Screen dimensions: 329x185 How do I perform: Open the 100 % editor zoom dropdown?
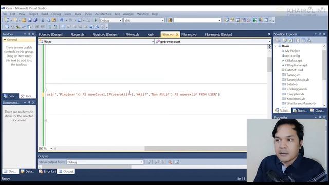tap(51, 149)
